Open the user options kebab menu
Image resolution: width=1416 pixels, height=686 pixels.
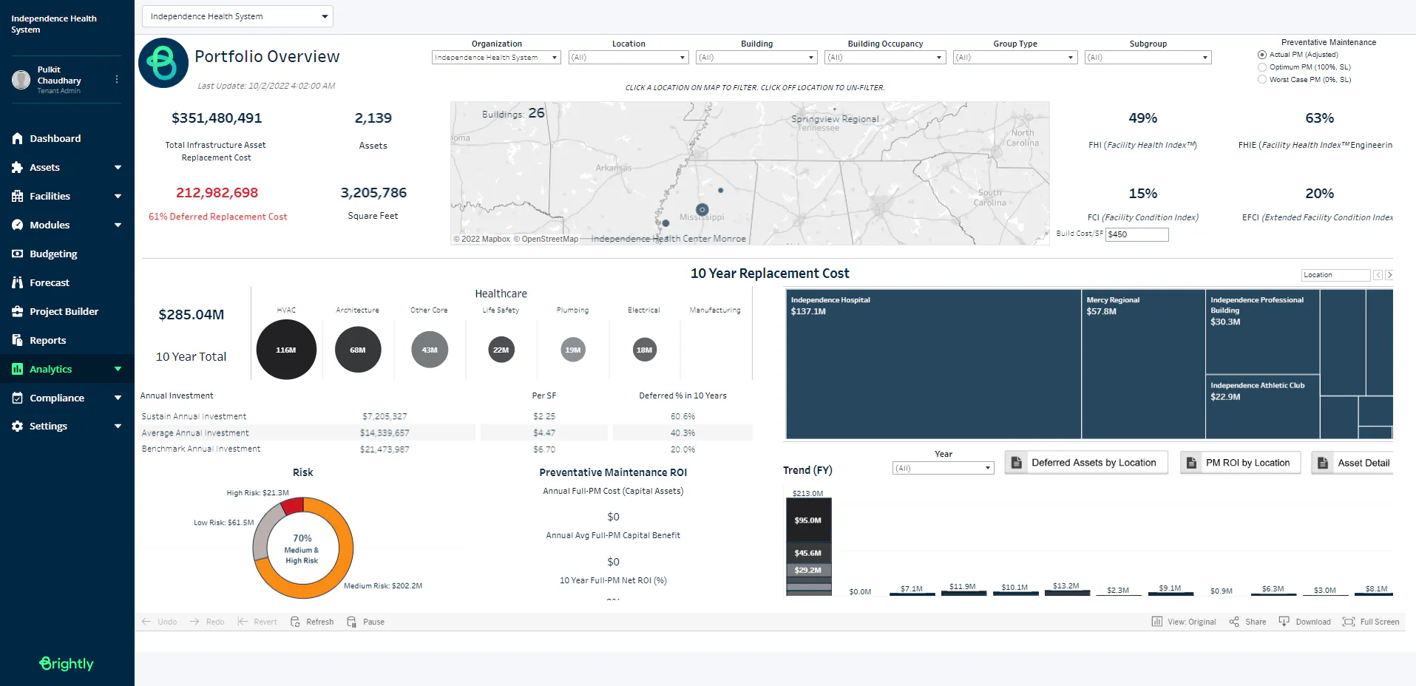point(117,79)
